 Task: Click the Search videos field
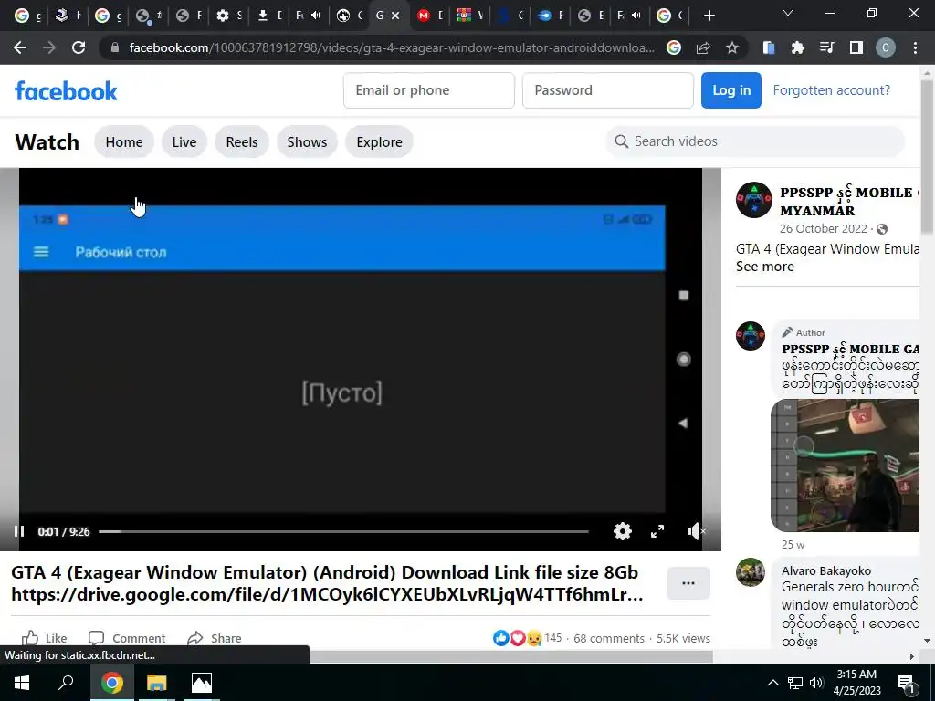(755, 141)
